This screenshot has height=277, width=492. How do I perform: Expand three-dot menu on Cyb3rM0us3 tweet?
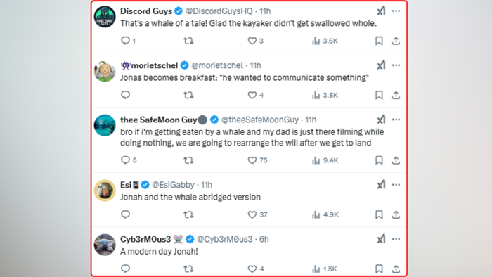point(396,239)
